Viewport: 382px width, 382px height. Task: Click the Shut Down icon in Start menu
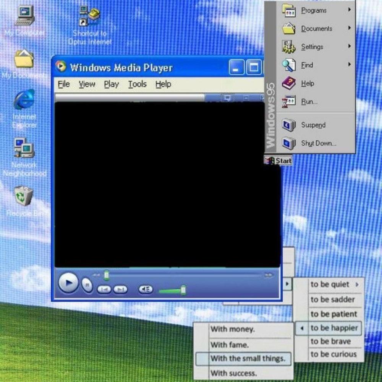coord(289,143)
